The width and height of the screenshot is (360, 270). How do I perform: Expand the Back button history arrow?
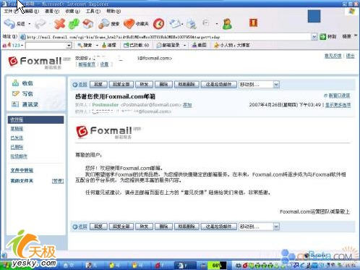30,24
